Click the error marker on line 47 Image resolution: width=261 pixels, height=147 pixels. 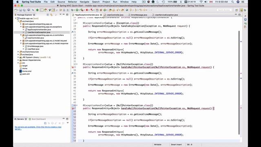73,109
